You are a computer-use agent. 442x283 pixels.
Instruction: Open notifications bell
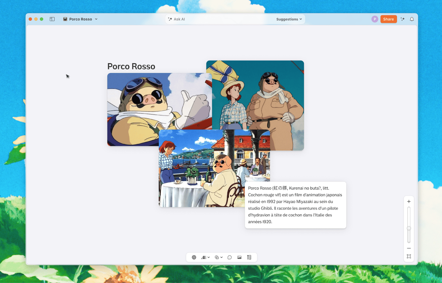pyautogui.click(x=412, y=19)
